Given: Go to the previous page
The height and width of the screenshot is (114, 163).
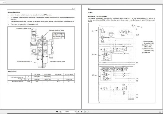Looking at the screenshot, I should [60, 112].
